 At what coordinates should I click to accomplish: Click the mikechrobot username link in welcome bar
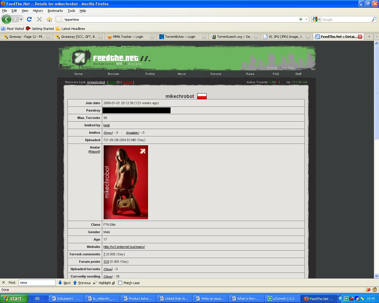point(96,82)
